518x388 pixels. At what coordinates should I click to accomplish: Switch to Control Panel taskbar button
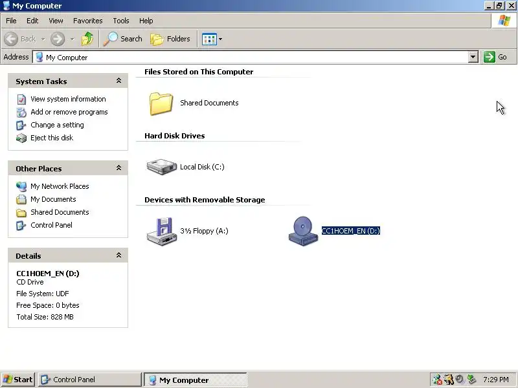pyautogui.click(x=89, y=380)
